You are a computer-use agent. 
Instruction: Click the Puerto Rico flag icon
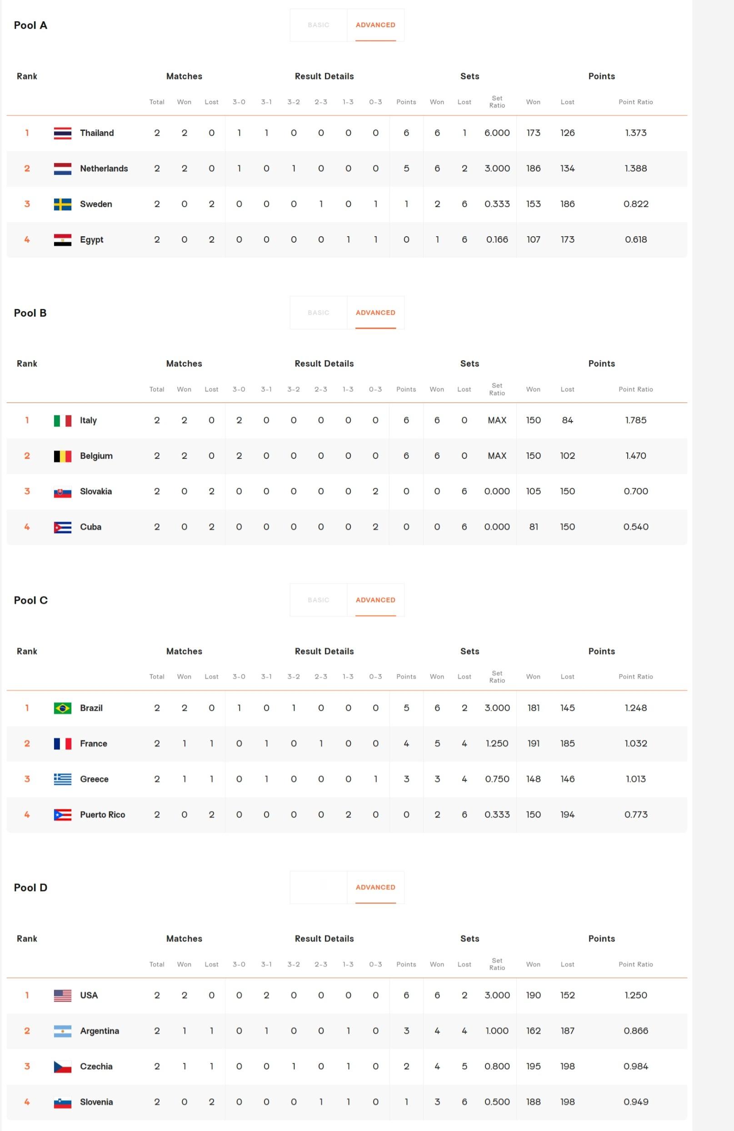(63, 815)
